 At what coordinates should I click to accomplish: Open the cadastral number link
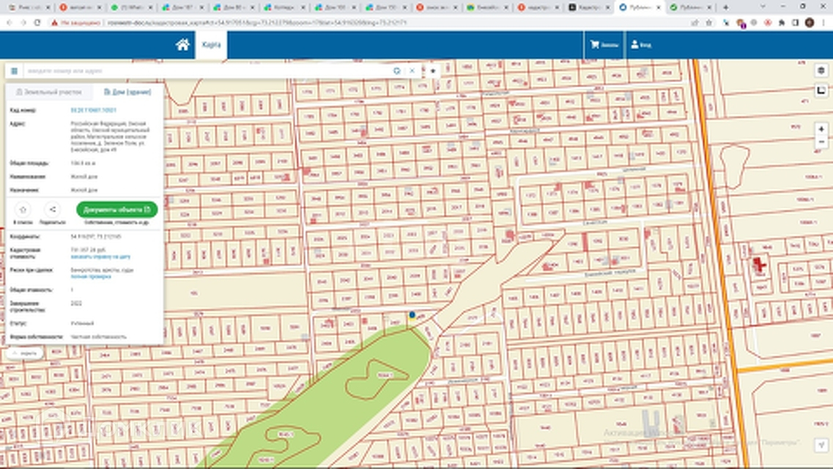point(94,110)
